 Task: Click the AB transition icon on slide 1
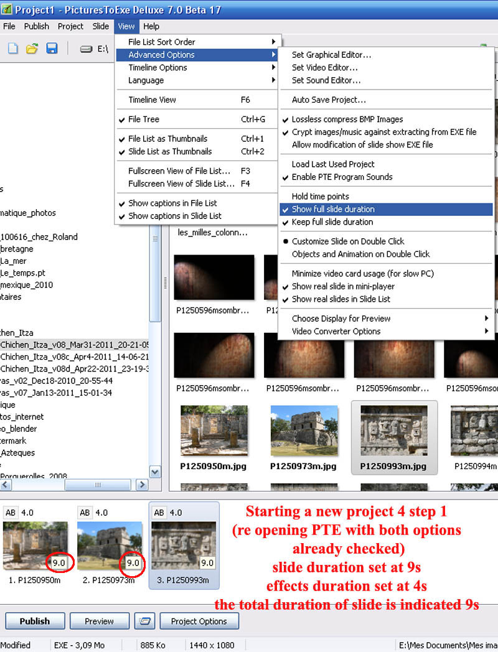tap(11, 513)
